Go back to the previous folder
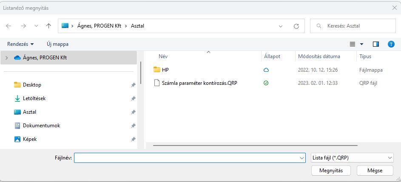The height and width of the screenshot is (182, 401). pos(9,26)
